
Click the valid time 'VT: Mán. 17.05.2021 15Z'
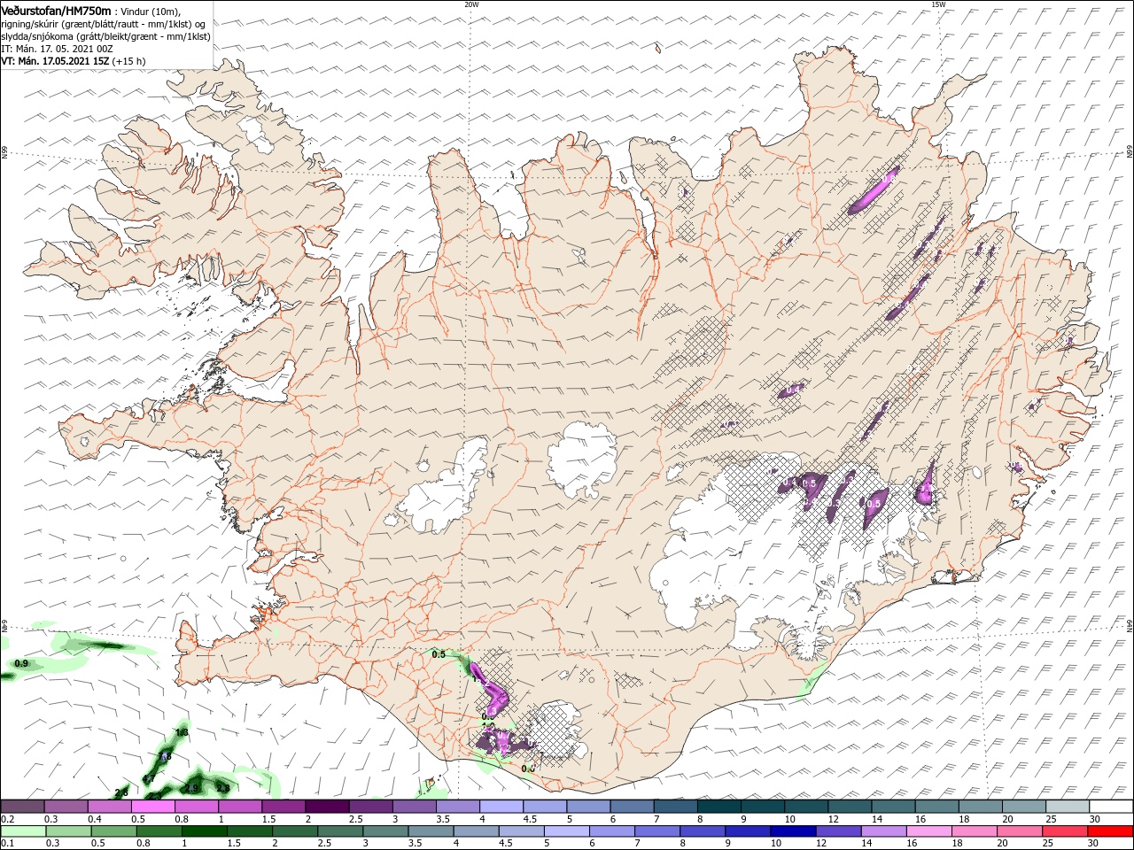coord(55,61)
